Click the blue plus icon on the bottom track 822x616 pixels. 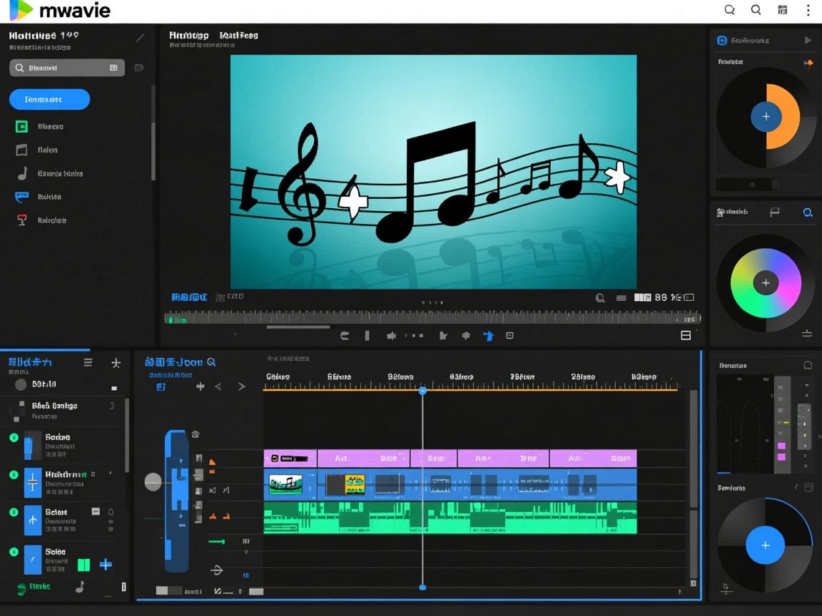[x=106, y=565]
